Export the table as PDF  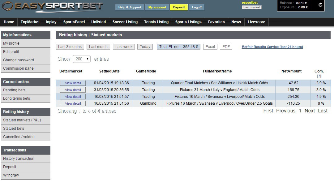tap(226, 47)
